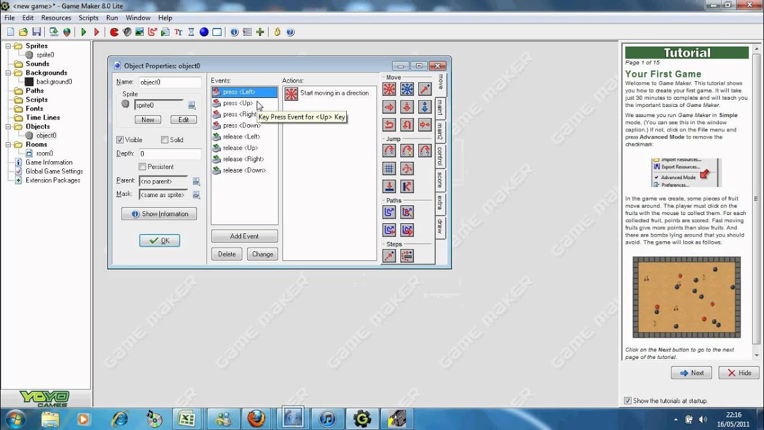Click the object Name input field
This screenshot has height=430, width=764.
tap(170, 82)
